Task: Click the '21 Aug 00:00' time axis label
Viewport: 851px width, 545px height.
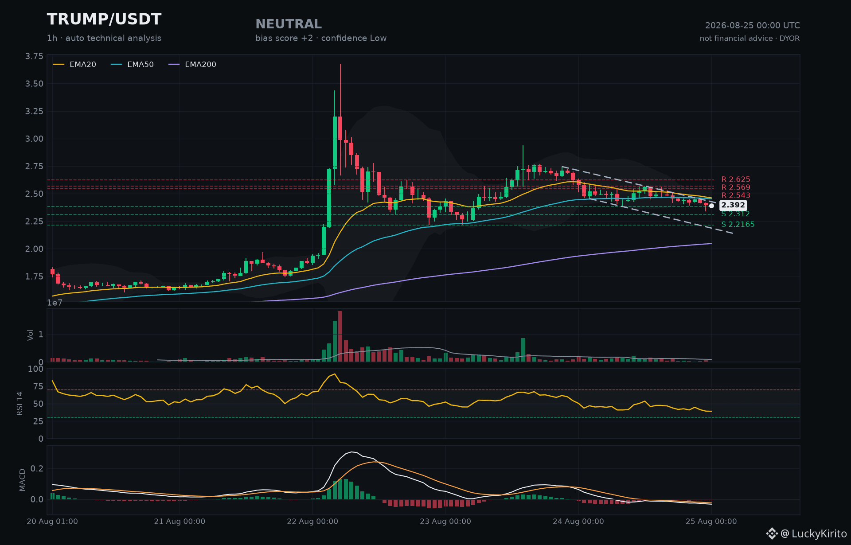Action: click(180, 522)
